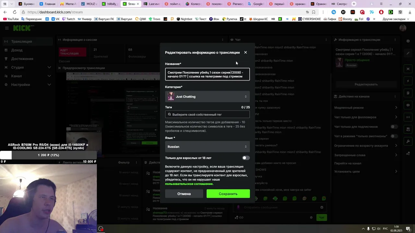Viewport: 415px width, 233px height.
Task: Click Редактировать button in stream info panel
Action: pos(366,84)
